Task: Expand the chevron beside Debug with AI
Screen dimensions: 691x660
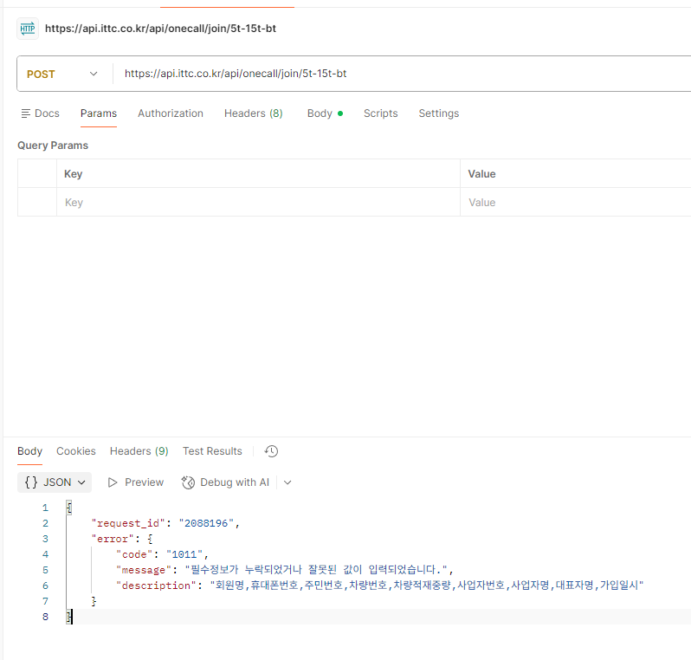Action: click(287, 482)
